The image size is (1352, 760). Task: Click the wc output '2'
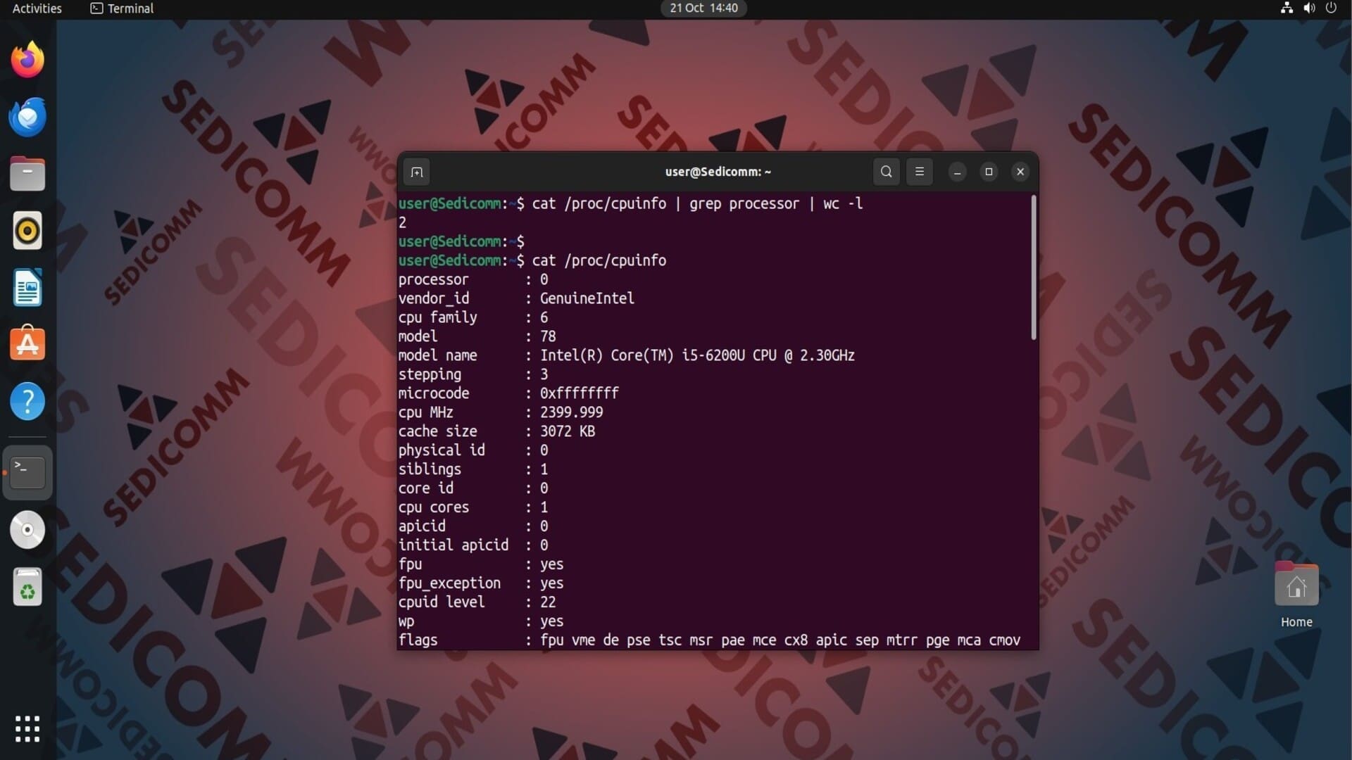(x=402, y=222)
